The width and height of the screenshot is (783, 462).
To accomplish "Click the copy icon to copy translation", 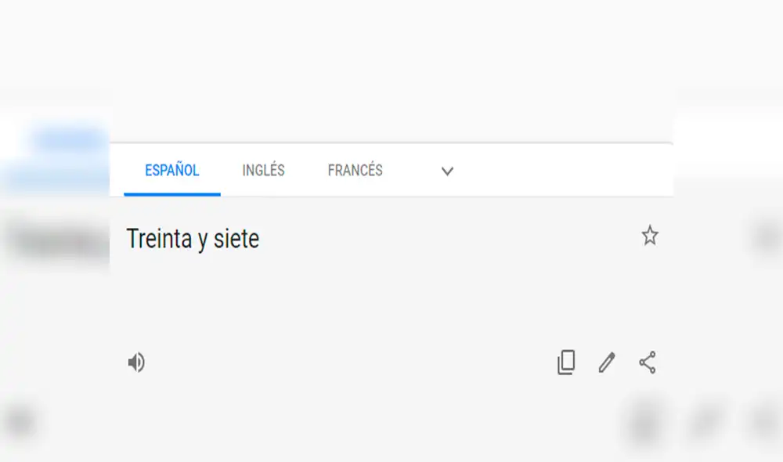I will coord(566,362).
